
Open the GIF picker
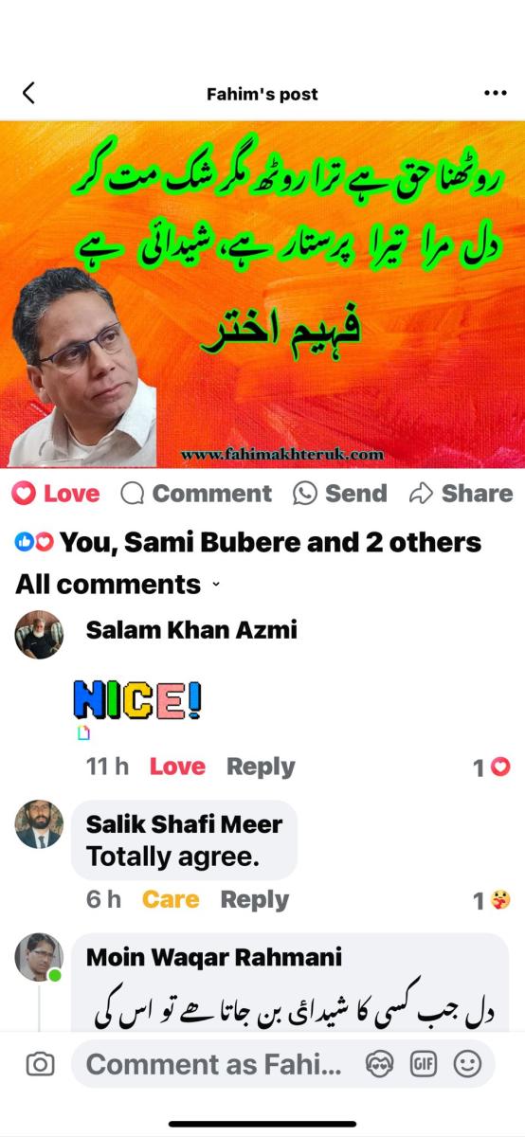[423, 1064]
